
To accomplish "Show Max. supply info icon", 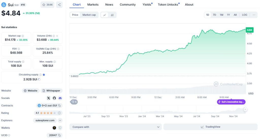I will pyautogui.click(x=55, y=62).
